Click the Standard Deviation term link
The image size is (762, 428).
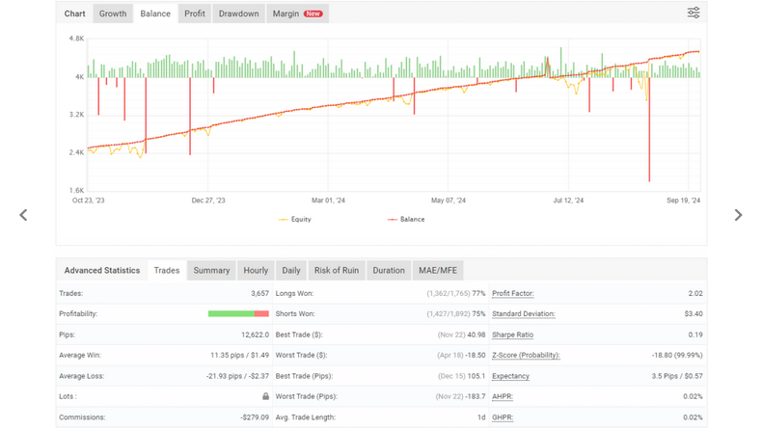[524, 314]
